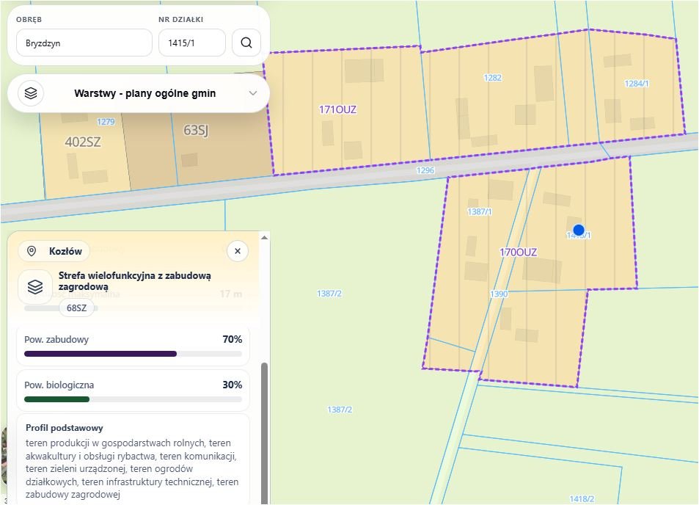The height and width of the screenshot is (505, 699).
Task: Click the location pin icon beside Kozłów
Action: pyautogui.click(x=32, y=251)
